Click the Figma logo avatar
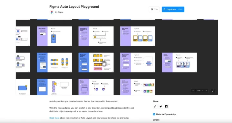This screenshot has height=123, width=232. [x=52, y=12]
